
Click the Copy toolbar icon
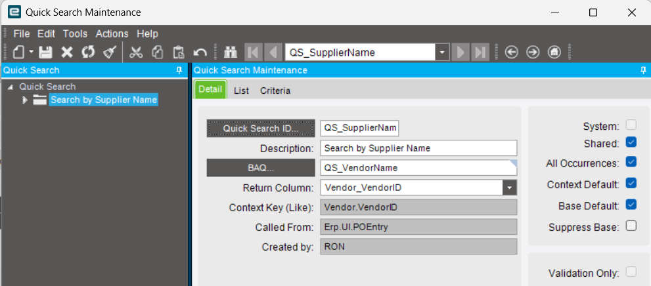(x=158, y=52)
